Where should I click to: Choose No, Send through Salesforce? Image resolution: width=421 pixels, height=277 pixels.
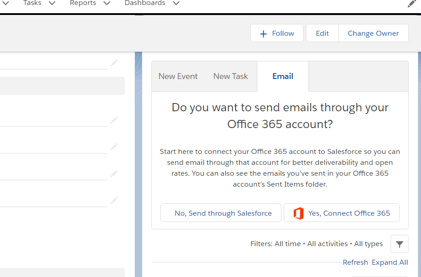tap(221, 213)
